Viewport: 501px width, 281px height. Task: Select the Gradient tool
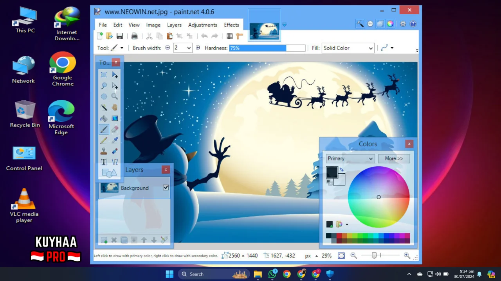click(115, 118)
